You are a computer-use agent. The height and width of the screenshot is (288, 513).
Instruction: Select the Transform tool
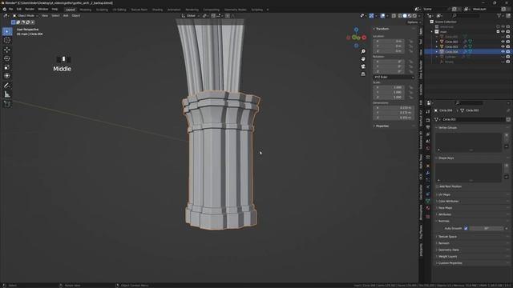pos(7,76)
